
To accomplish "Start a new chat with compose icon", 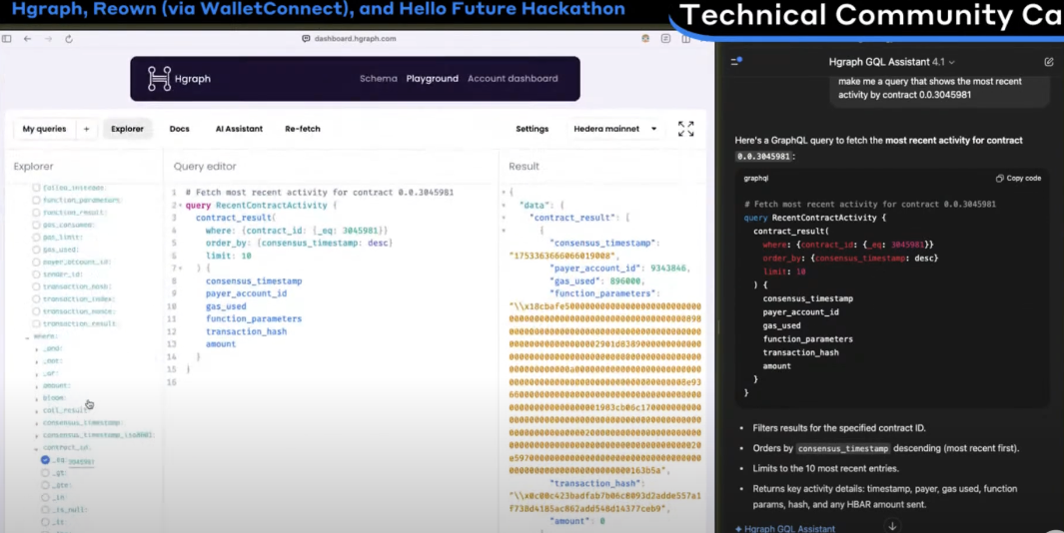I will tap(1048, 62).
